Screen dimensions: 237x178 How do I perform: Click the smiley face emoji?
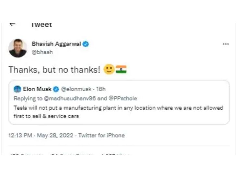[x=109, y=69]
